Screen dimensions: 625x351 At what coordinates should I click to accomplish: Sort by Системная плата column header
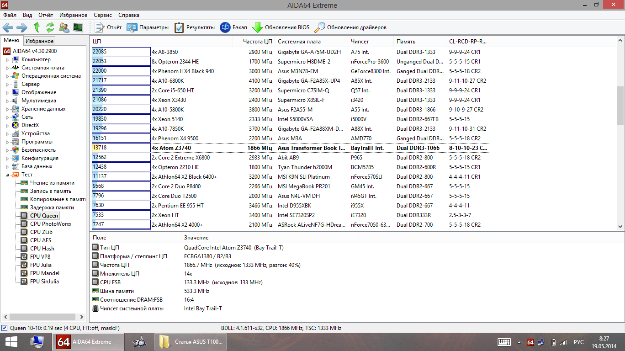[311, 42]
